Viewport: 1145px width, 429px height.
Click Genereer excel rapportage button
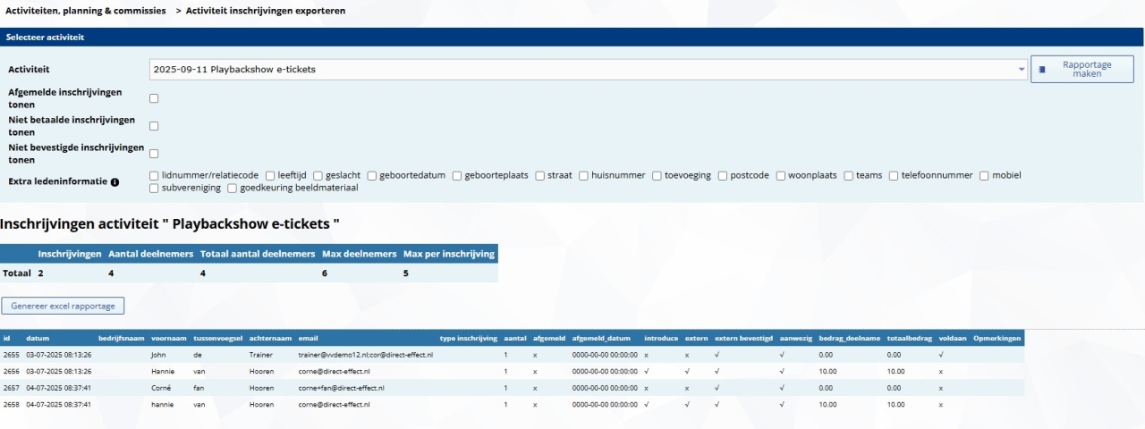coord(64,306)
